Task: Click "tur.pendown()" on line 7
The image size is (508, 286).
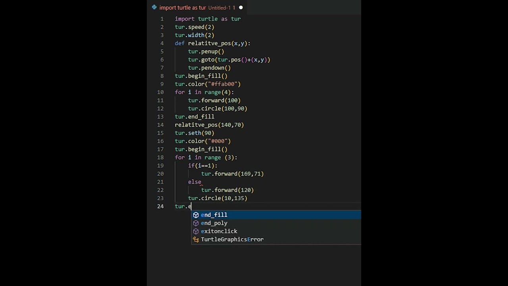Action: [209, 68]
